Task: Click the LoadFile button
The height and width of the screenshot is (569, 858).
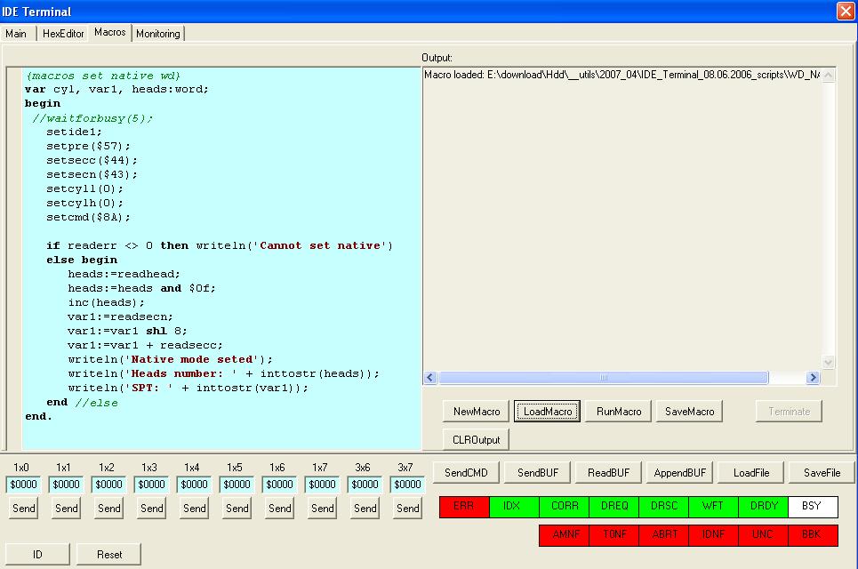Action: tap(750, 473)
